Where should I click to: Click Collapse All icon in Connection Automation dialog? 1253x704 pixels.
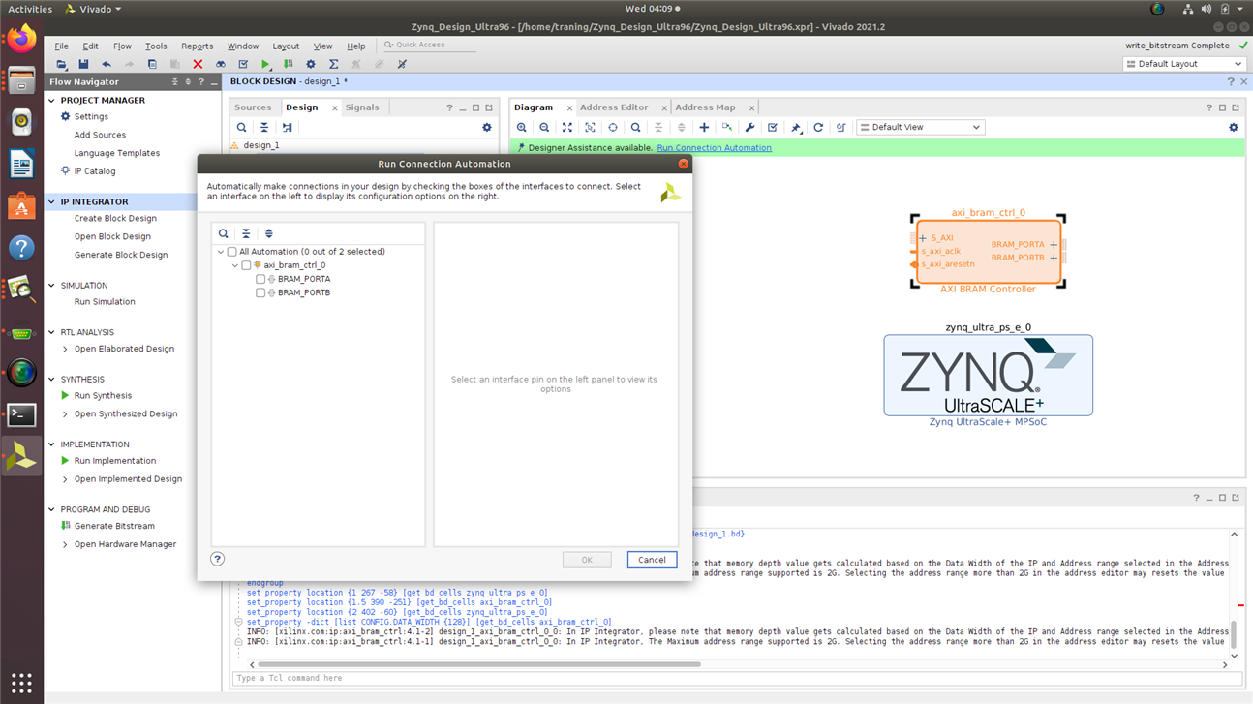[x=246, y=233]
